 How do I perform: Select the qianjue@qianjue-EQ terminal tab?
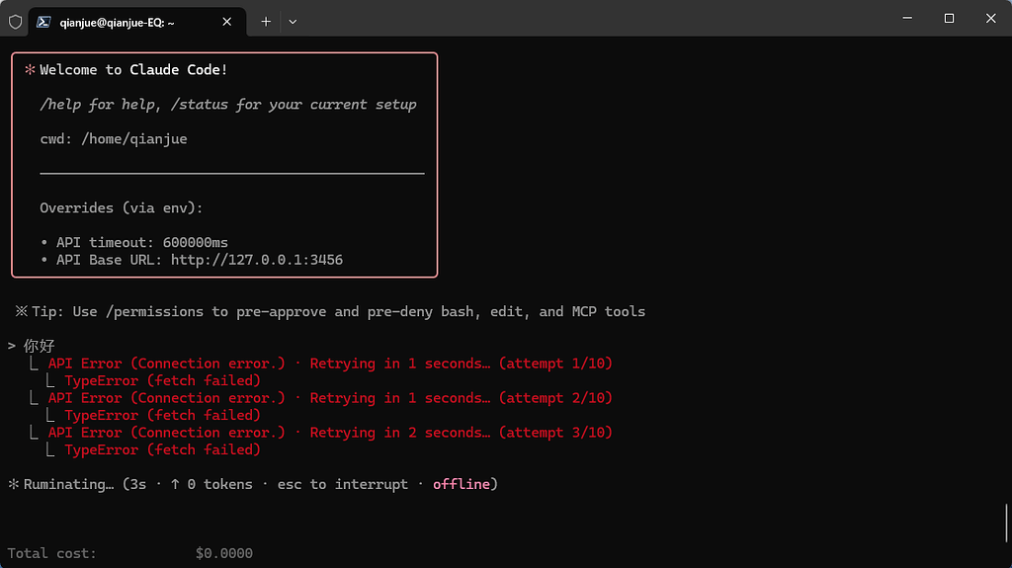(x=136, y=22)
